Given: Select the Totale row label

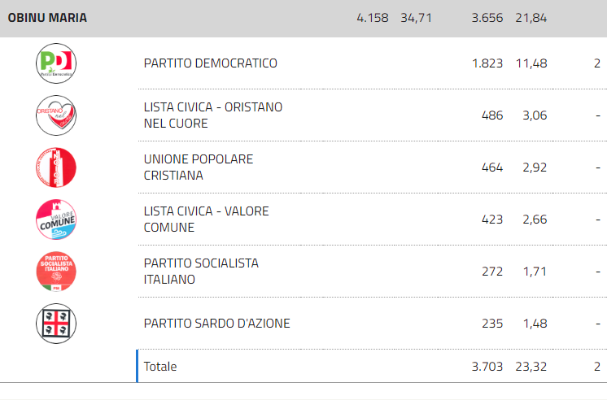Looking at the screenshot, I should click(159, 367).
